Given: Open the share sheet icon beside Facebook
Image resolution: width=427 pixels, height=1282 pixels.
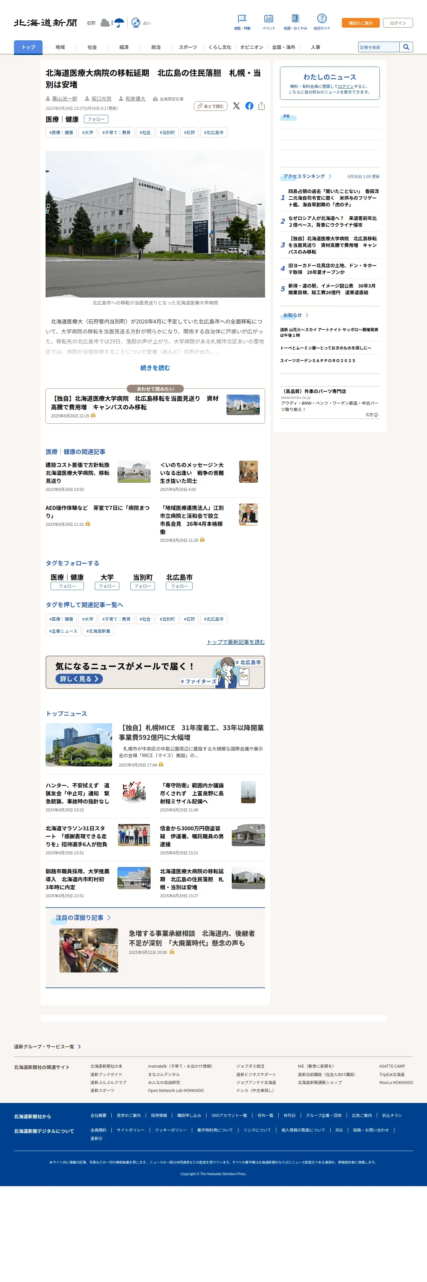Looking at the screenshot, I should click(x=261, y=106).
